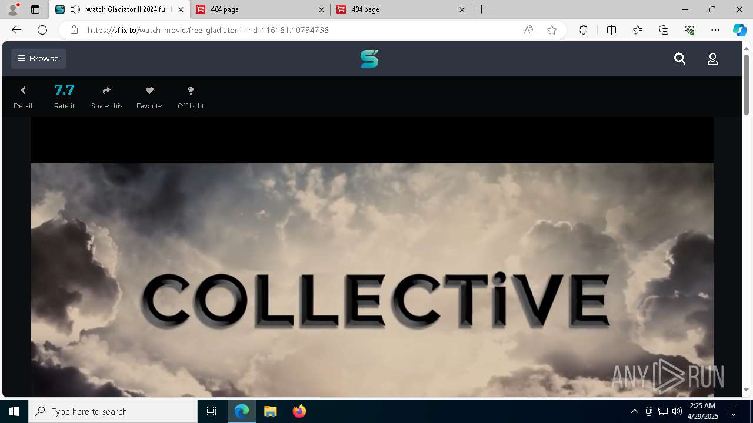Open notification center icon

click(x=734, y=411)
